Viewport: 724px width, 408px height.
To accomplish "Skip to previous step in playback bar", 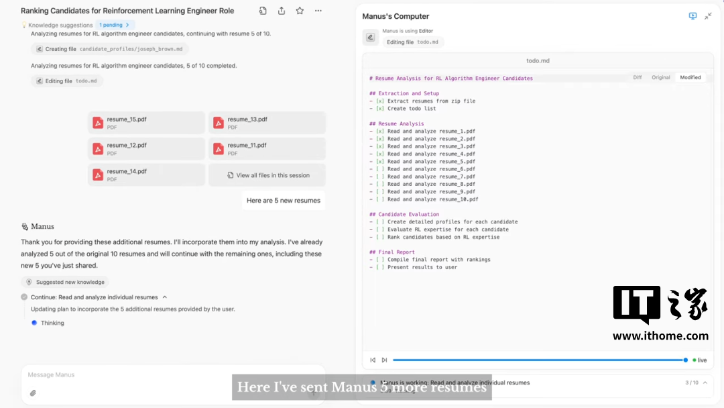I will tap(373, 360).
